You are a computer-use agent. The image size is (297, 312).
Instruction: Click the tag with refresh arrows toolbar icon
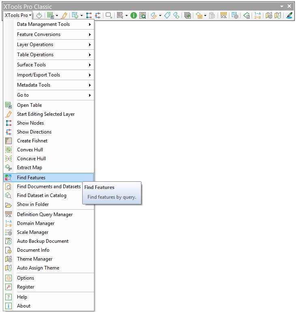[x=176, y=15]
